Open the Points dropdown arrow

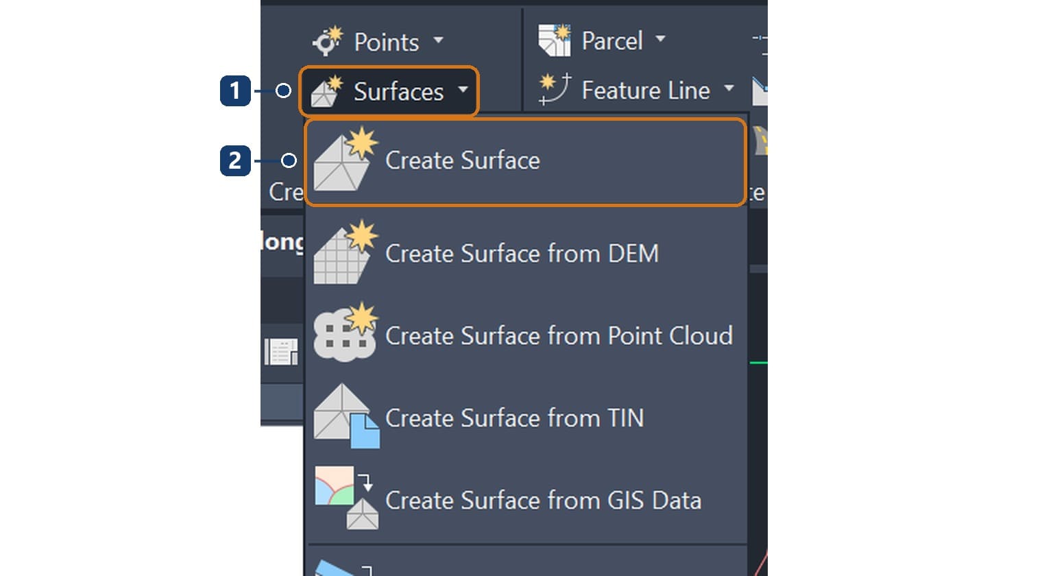[x=438, y=40]
